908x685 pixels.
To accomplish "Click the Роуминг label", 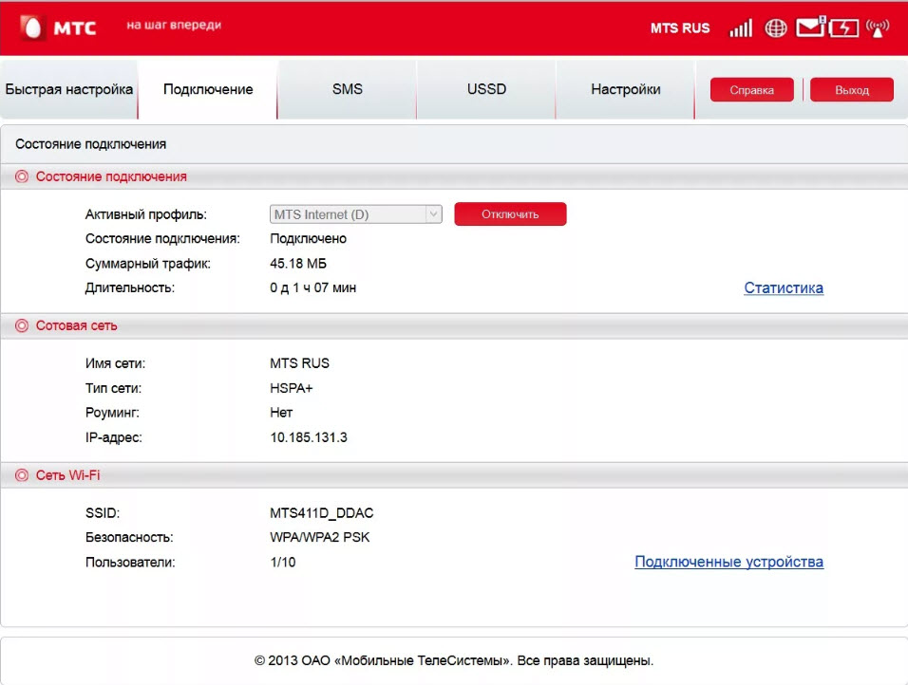I will (x=112, y=413).
